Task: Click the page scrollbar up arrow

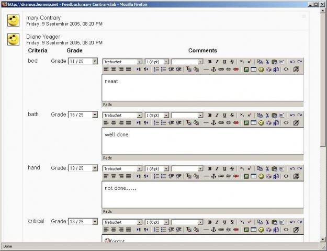Action: tap(322, 10)
